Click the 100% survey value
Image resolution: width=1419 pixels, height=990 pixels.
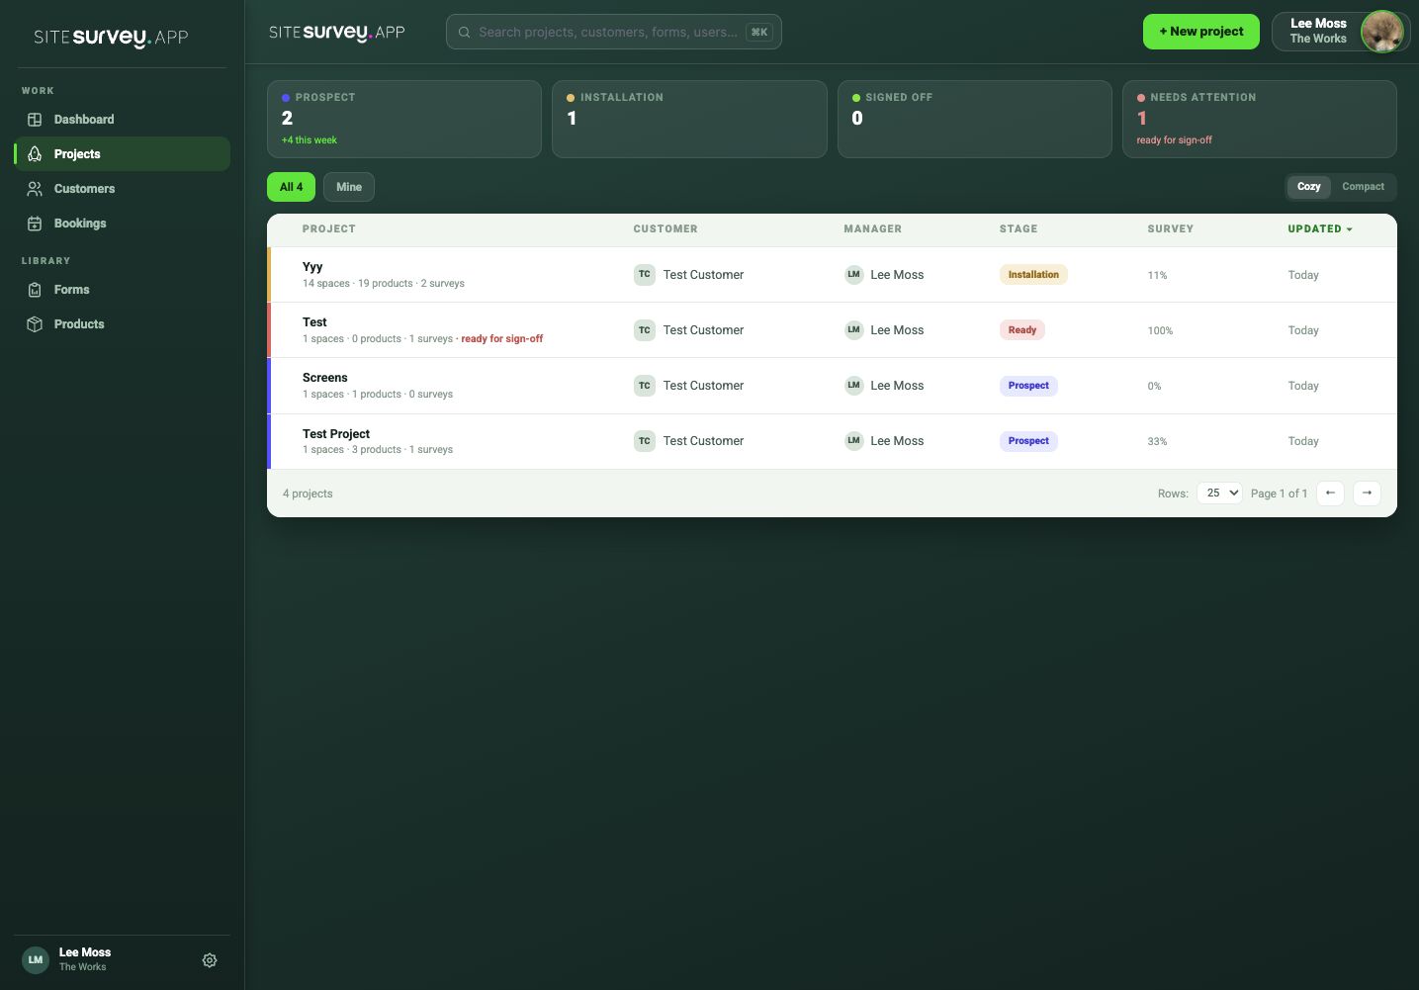[1160, 331]
